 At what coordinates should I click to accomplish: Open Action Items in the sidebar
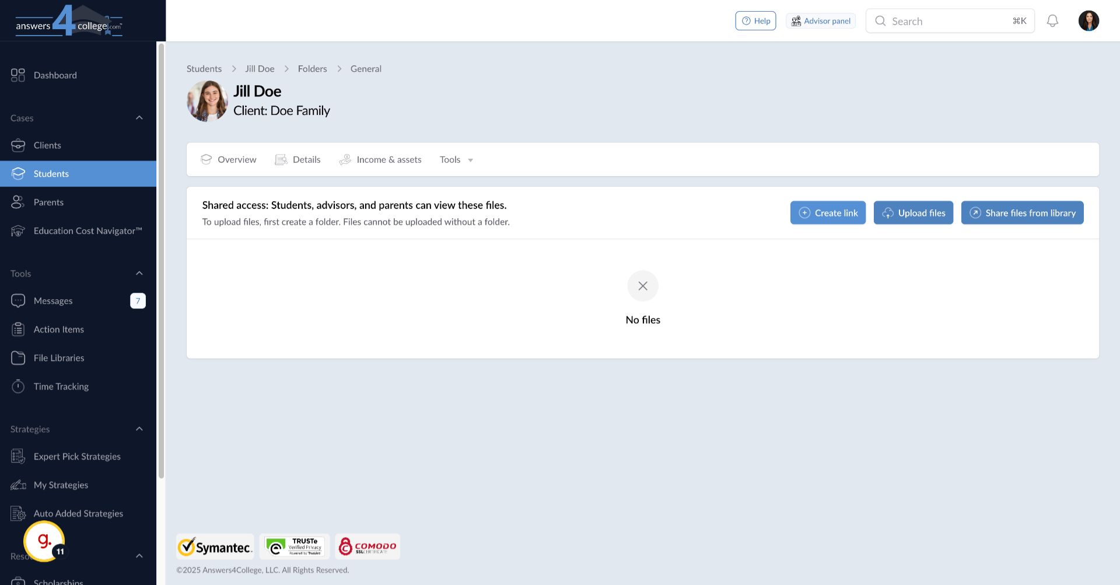pyautogui.click(x=78, y=330)
